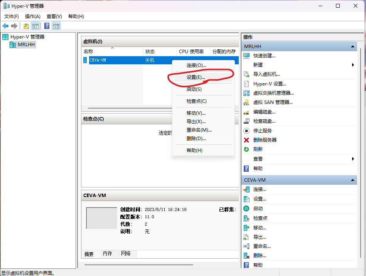The height and width of the screenshot is (276, 366).
Task: Click the red X Remove Server icon
Action: 246,140
